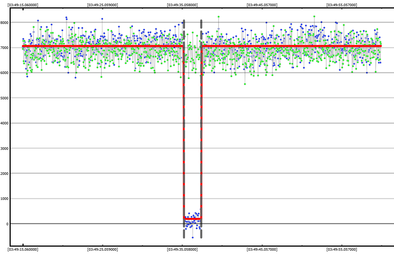Click top axis timestamp 03:49:45.057000
This screenshot has height=254, width=394.
tap(262, 5)
